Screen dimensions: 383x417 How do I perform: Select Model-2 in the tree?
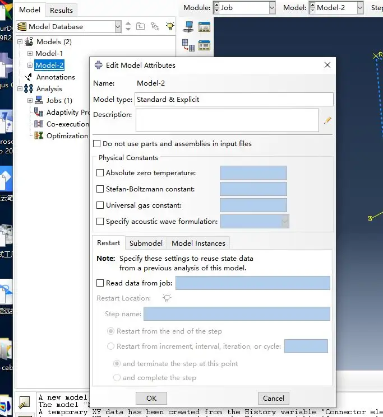49,65
